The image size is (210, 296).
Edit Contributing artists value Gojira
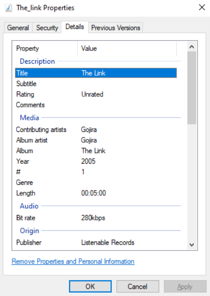pyautogui.click(x=89, y=130)
